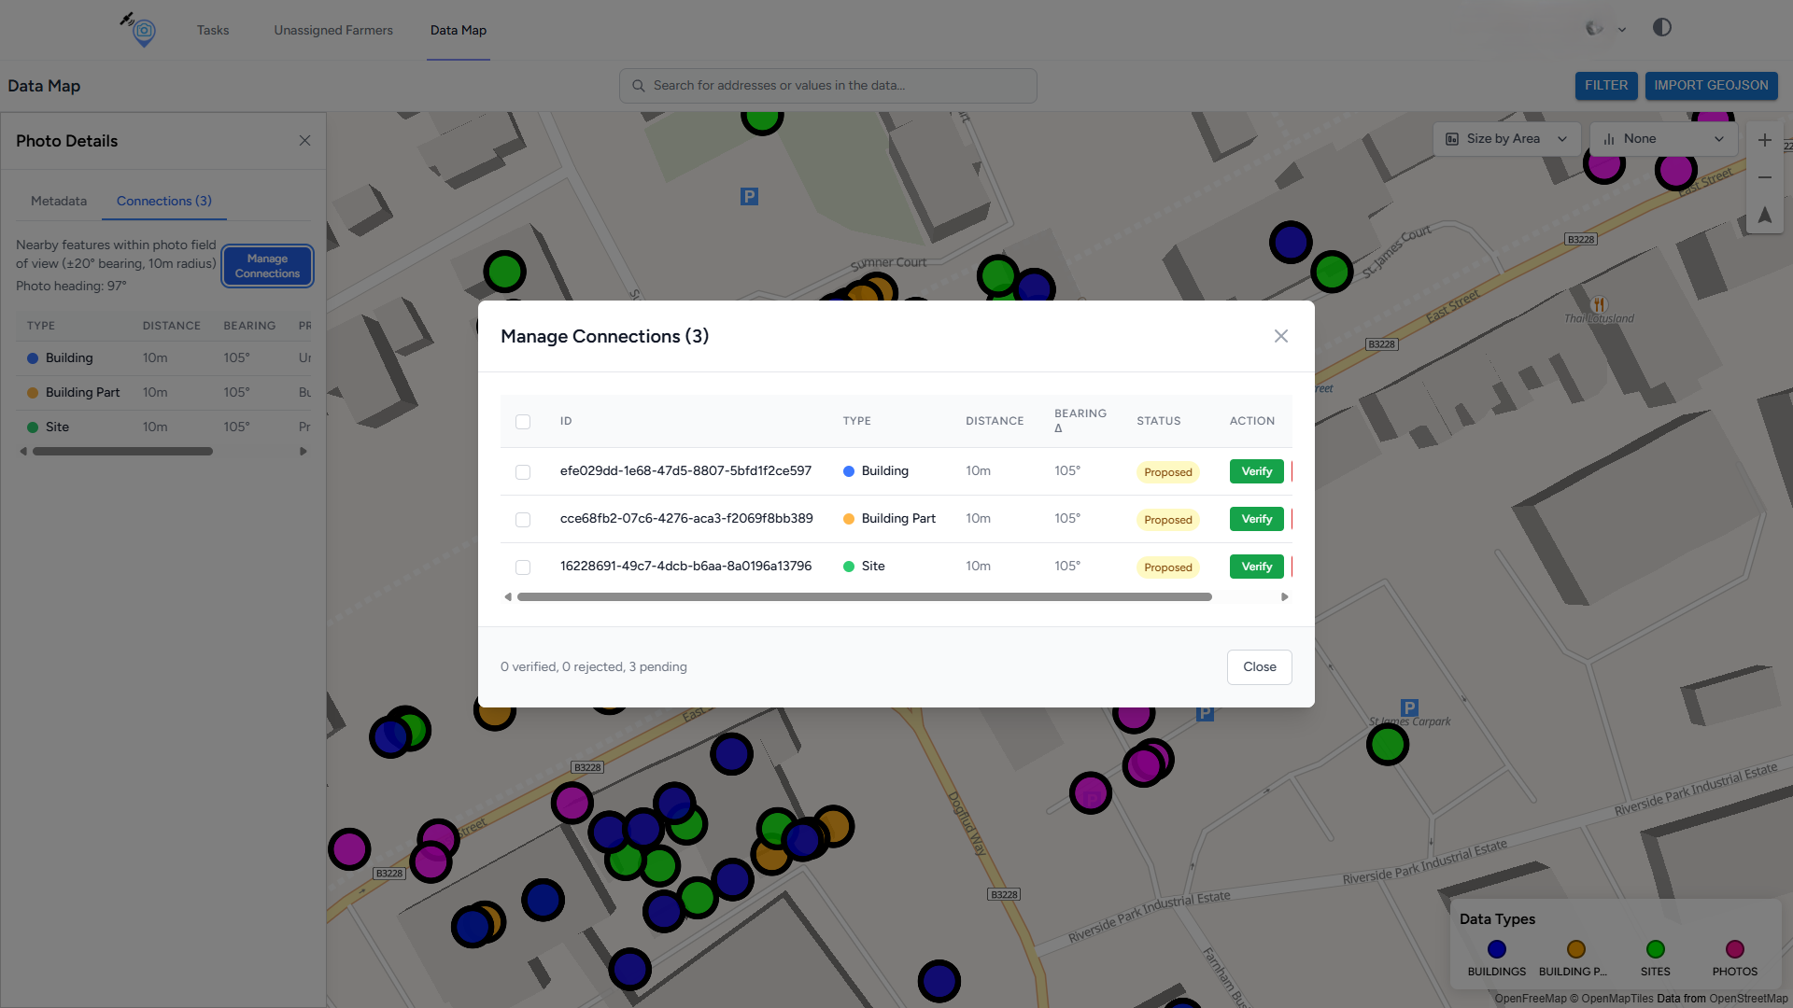1793x1008 pixels.
Task: Check the Site connection row checkbox
Action: click(523, 567)
